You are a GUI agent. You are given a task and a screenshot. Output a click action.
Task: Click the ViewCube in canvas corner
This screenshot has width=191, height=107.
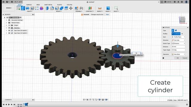tap(182, 20)
